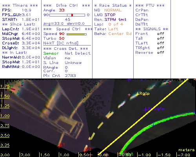
Task: Click the blue cross on green curve
Action: pos(153,125)
